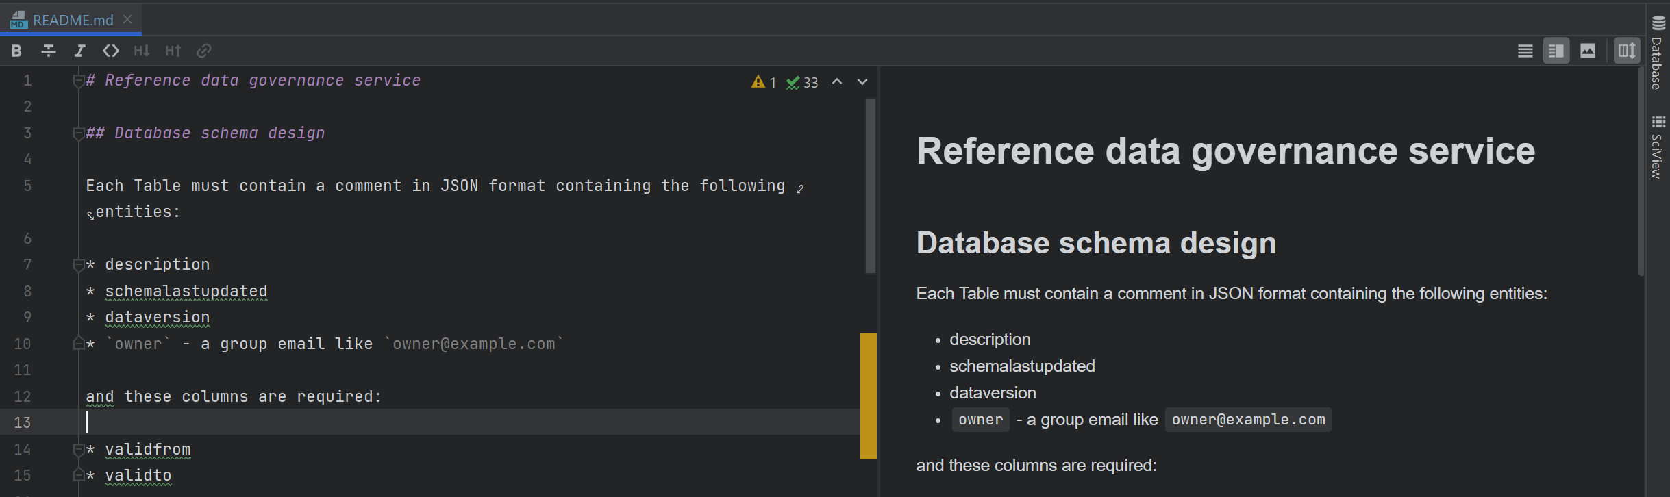Click the word schemalastupdated in editor
Screen dimensions: 1670x497
tap(186, 291)
